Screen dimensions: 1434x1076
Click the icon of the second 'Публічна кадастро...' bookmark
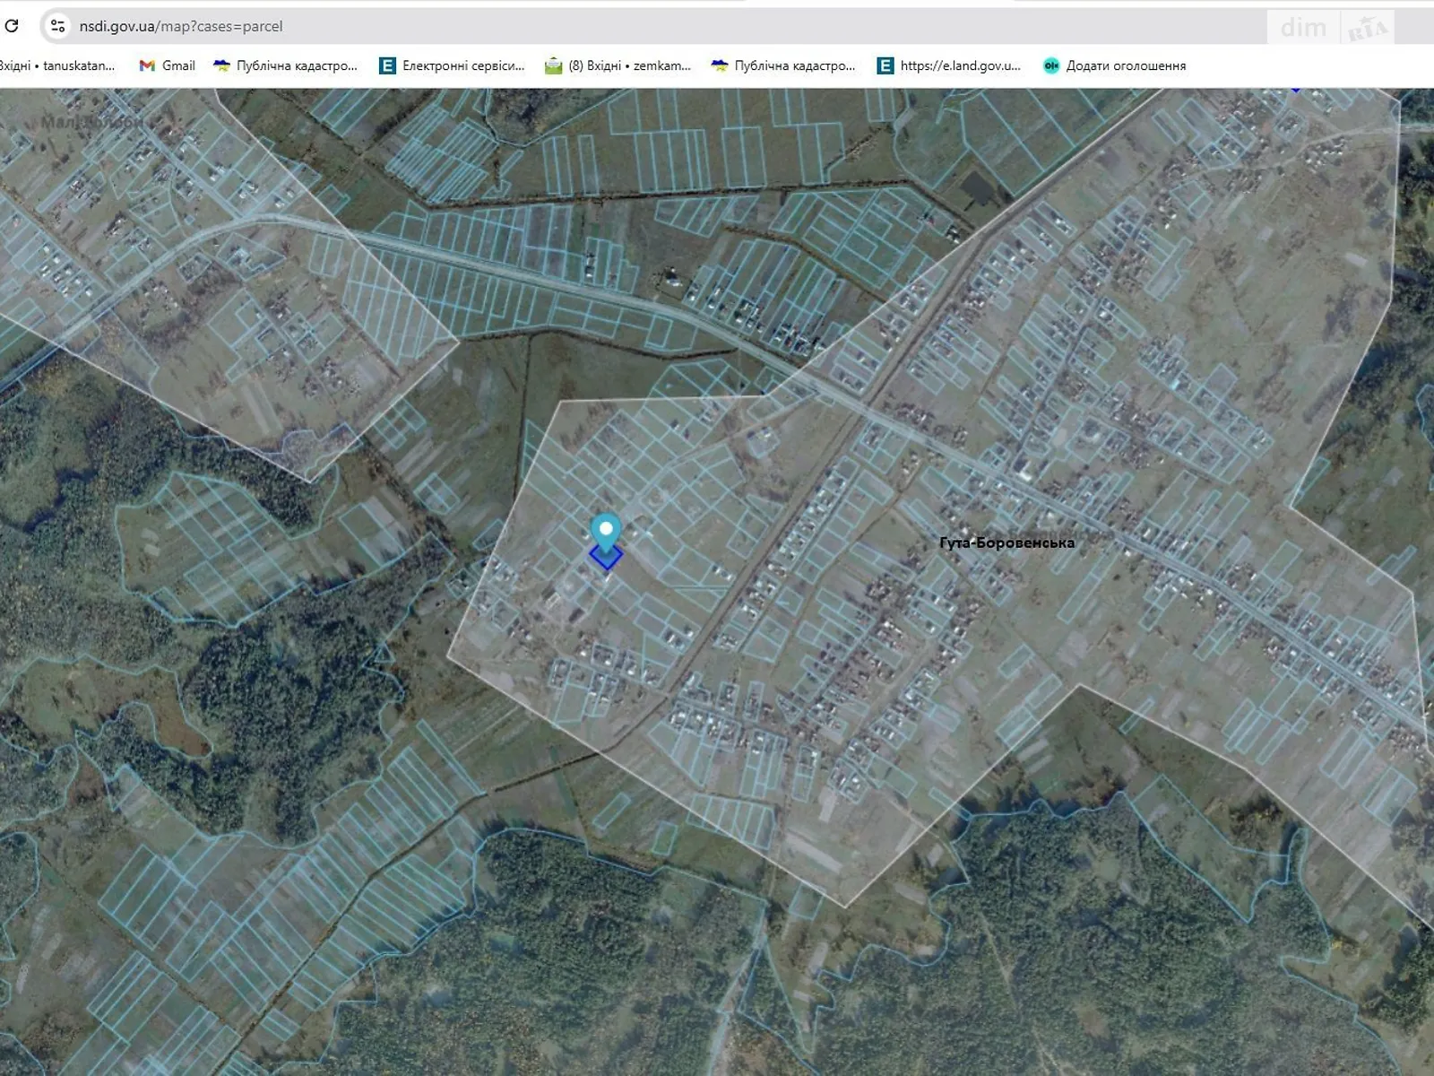[720, 65]
